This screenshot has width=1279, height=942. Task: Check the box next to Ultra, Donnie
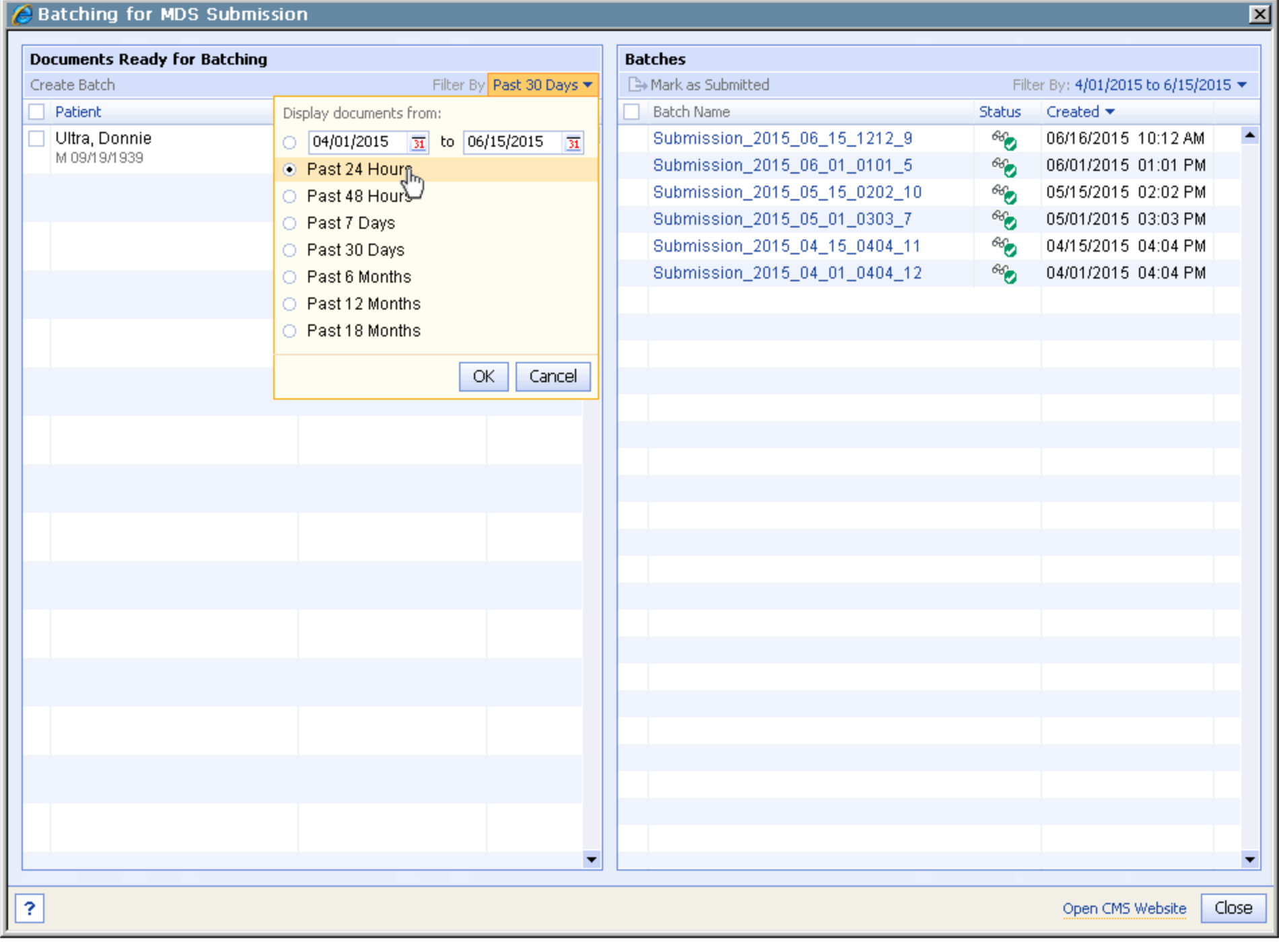coord(36,139)
